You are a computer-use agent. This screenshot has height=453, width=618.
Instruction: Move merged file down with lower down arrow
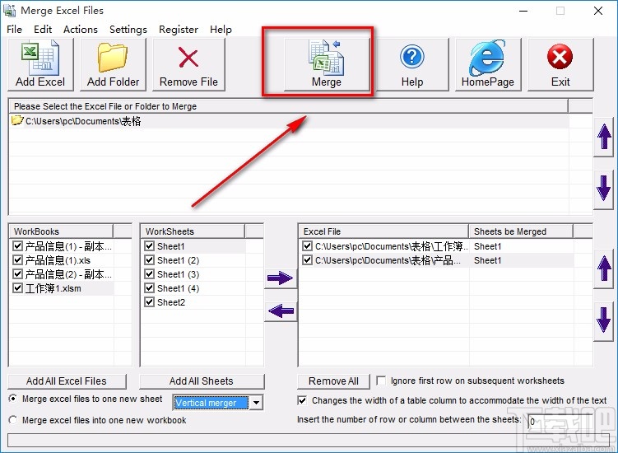(x=604, y=320)
